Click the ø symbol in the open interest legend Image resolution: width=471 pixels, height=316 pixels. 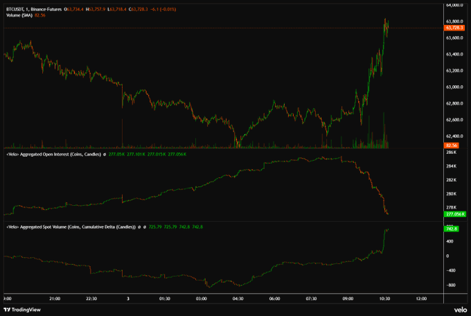point(105,155)
